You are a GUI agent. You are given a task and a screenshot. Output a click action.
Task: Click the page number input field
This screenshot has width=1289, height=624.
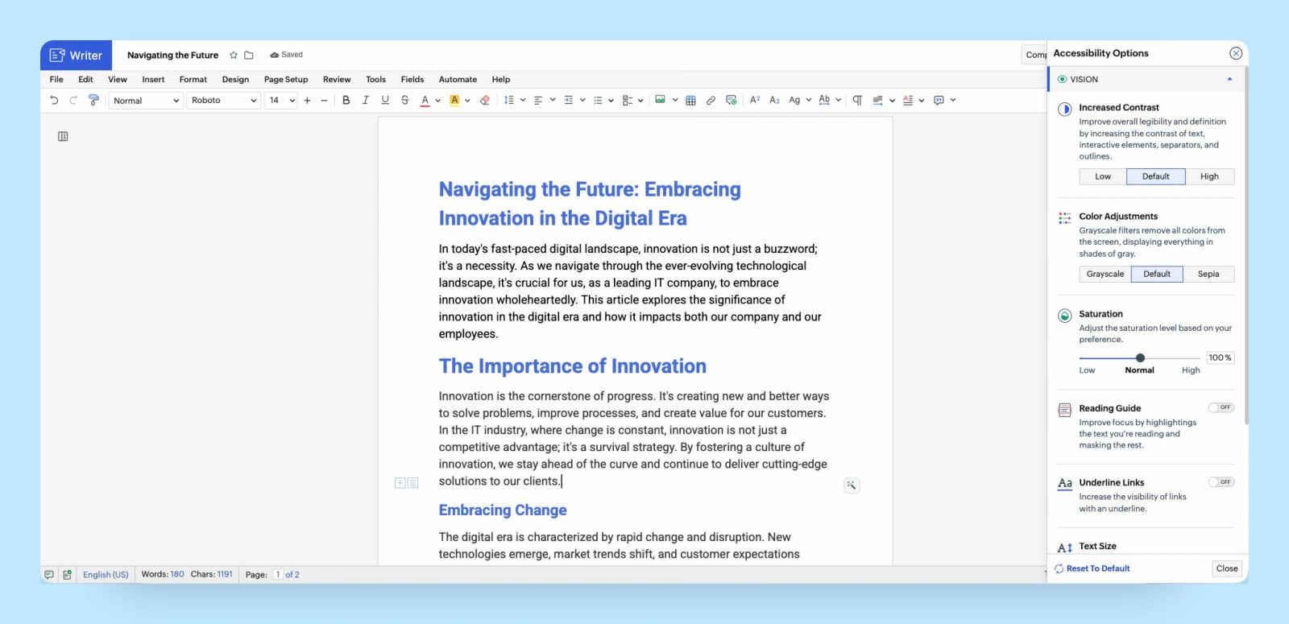pos(277,574)
